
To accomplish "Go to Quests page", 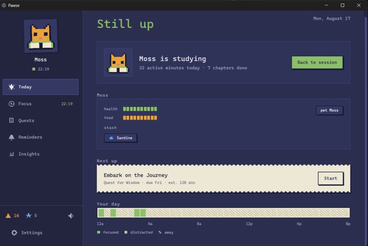I will click(x=40, y=121).
